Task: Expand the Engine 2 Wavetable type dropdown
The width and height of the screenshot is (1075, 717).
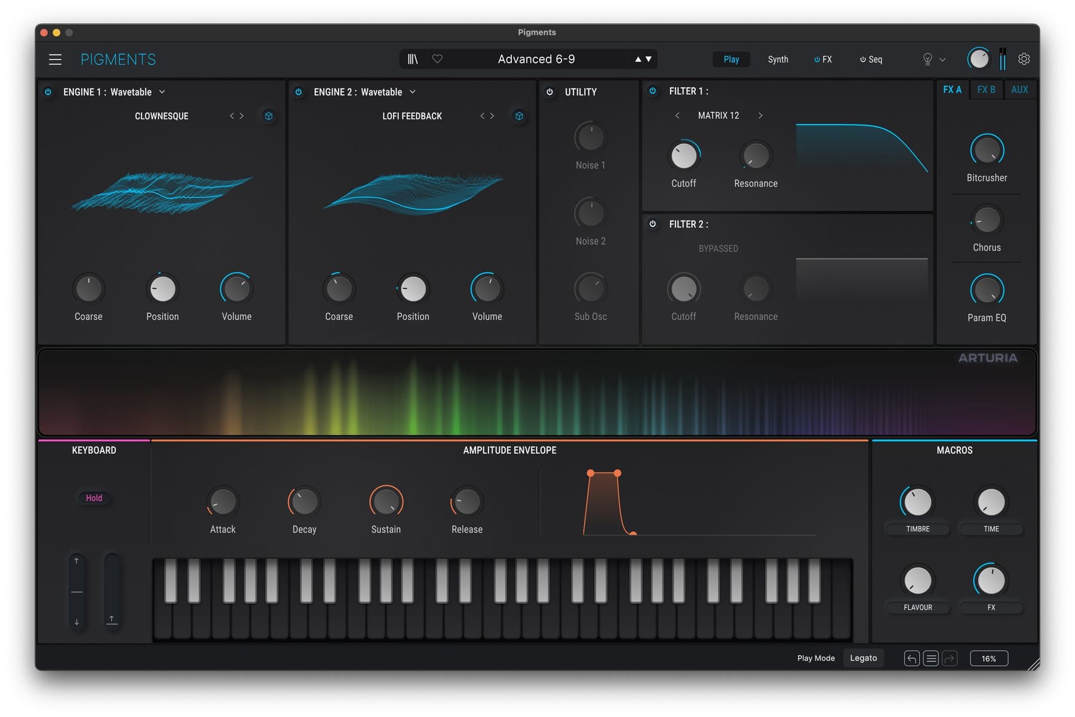Action: click(x=412, y=92)
